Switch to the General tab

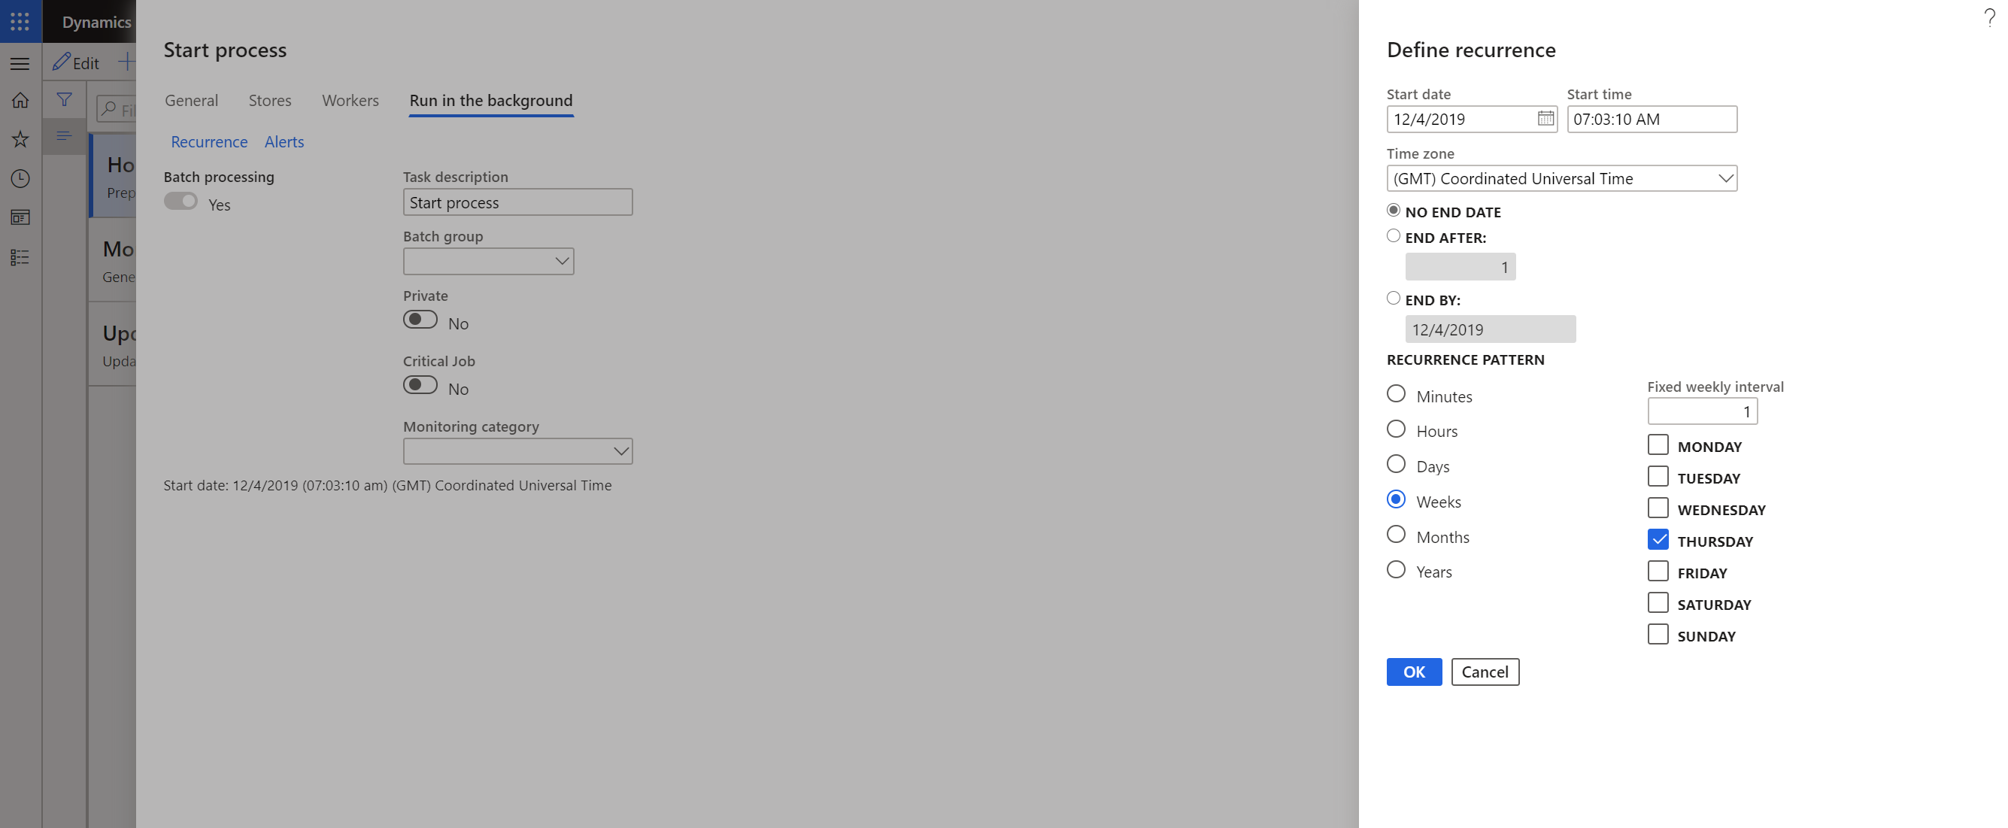tap(192, 99)
